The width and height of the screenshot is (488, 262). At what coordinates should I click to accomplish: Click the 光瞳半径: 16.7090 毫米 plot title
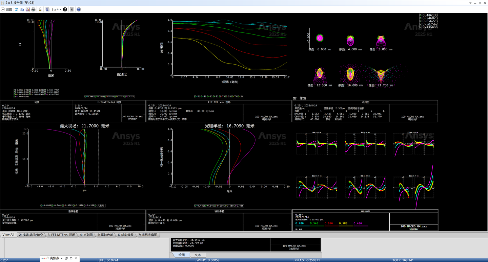point(229,126)
